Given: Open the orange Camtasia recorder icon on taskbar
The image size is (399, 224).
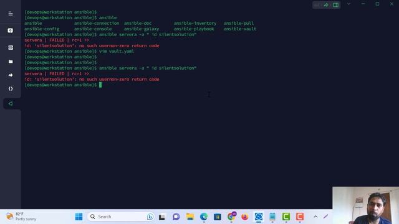Looking at the screenshot, I should click(300, 217).
